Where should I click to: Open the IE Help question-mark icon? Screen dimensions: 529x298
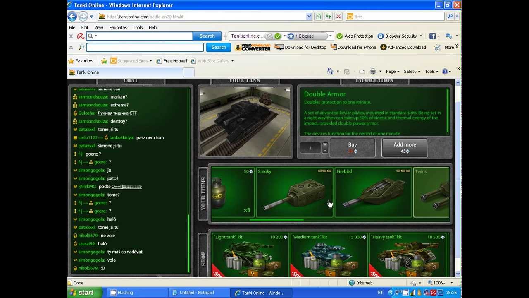(445, 72)
